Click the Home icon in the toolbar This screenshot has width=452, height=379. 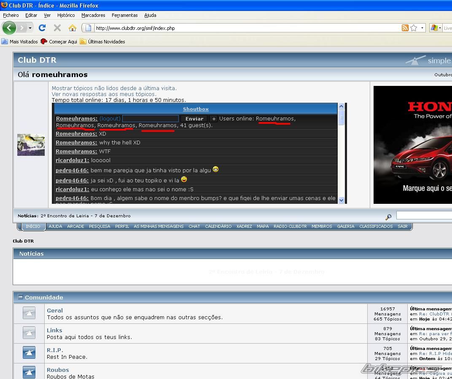73,28
